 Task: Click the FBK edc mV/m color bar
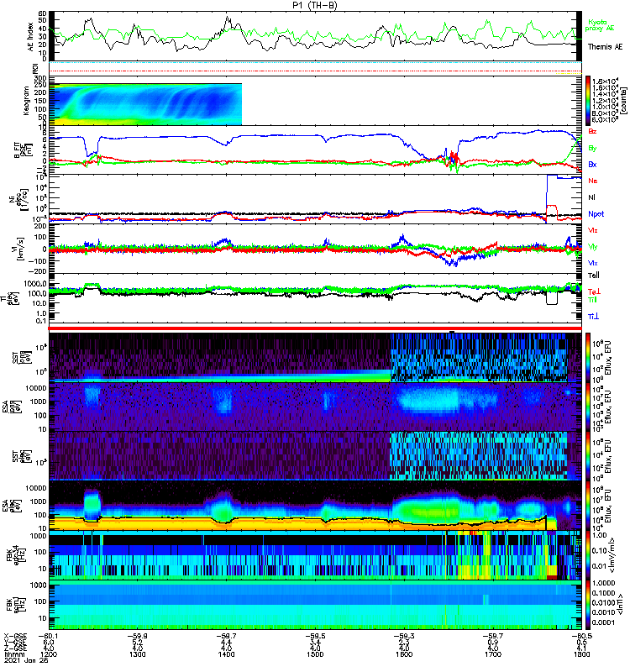[588, 555]
